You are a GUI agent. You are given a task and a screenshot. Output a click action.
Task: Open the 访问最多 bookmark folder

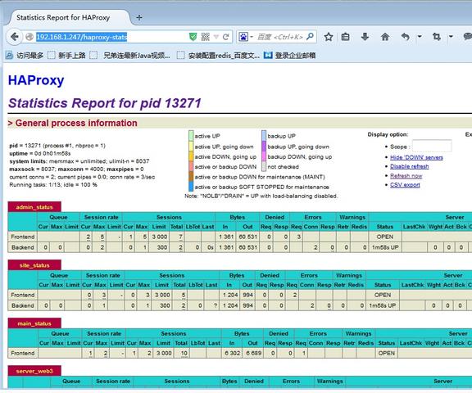click(25, 56)
